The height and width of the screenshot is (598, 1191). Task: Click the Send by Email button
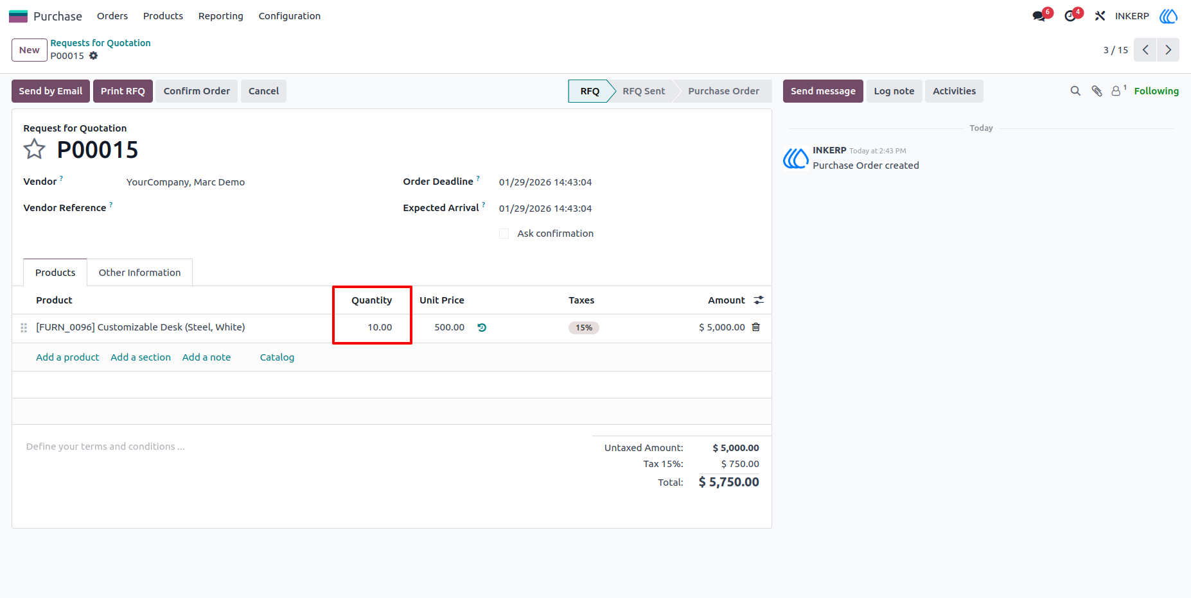51,91
